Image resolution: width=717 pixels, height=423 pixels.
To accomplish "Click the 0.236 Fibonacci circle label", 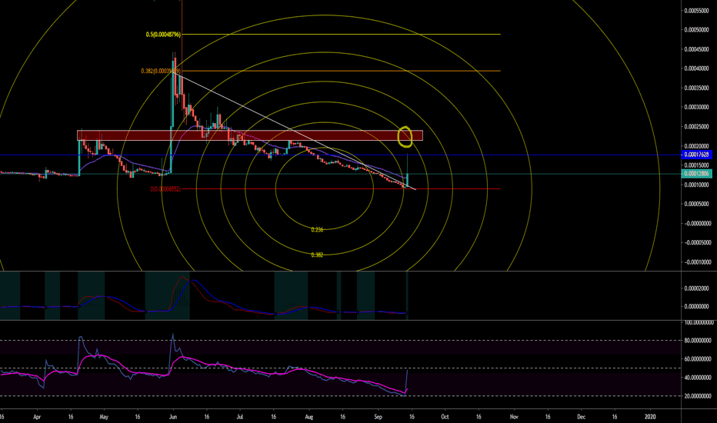I will pyautogui.click(x=317, y=229).
